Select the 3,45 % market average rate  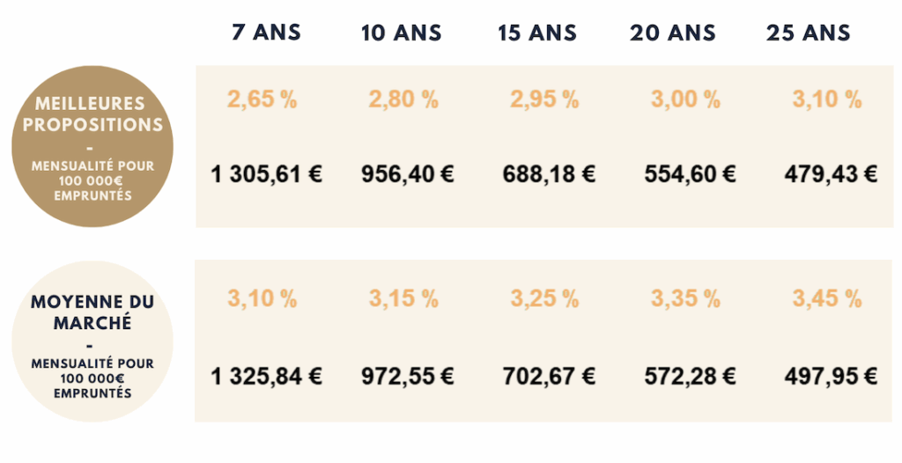coord(826,298)
